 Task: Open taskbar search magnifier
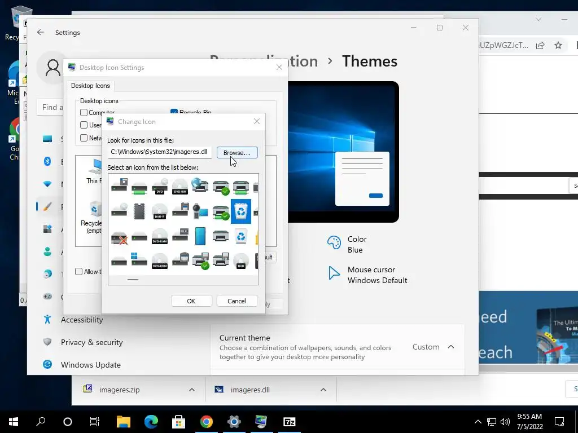click(41, 422)
